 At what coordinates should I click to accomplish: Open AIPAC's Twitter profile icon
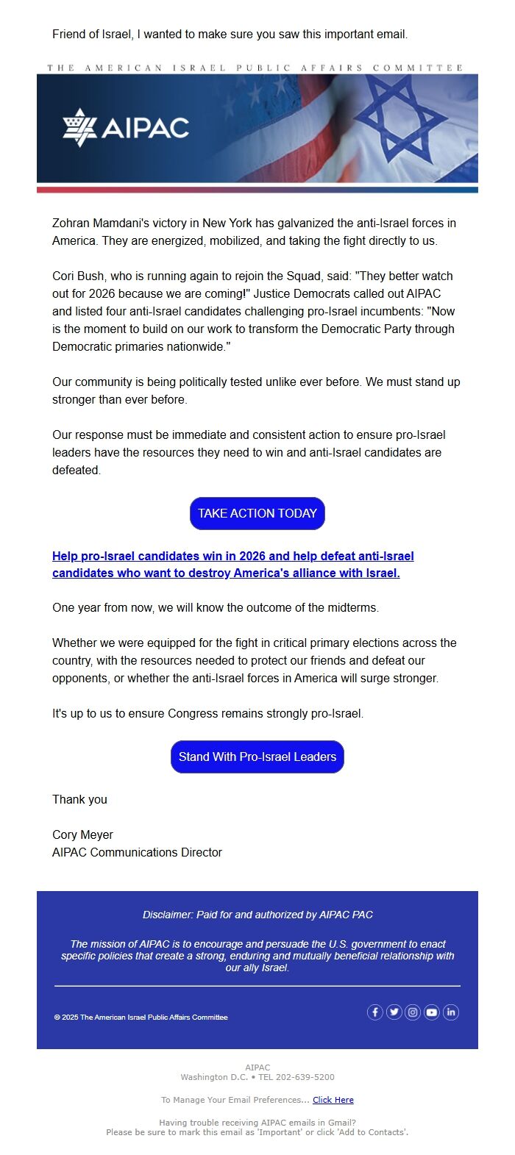pyautogui.click(x=394, y=1012)
